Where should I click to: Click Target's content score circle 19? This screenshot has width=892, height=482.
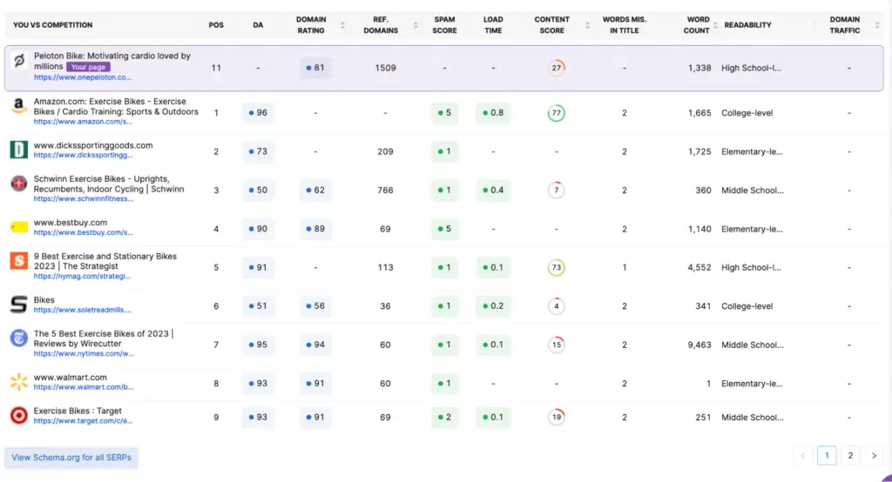557,417
